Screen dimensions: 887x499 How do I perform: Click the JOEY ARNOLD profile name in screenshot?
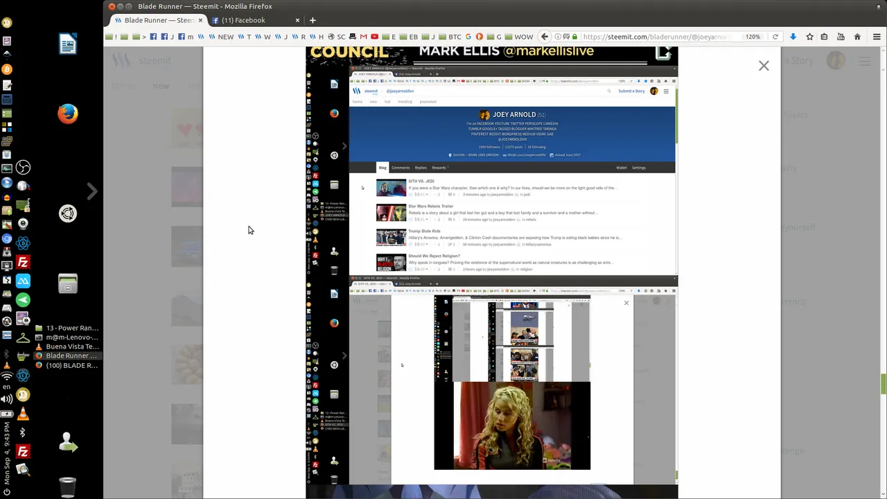point(513,114)
